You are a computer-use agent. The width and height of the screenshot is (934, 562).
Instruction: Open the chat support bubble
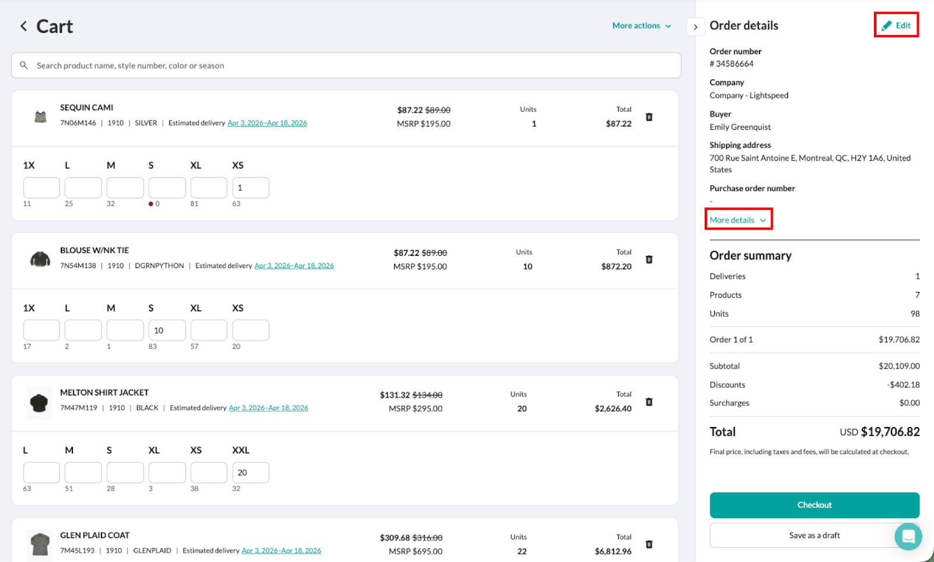pos(908,536)
